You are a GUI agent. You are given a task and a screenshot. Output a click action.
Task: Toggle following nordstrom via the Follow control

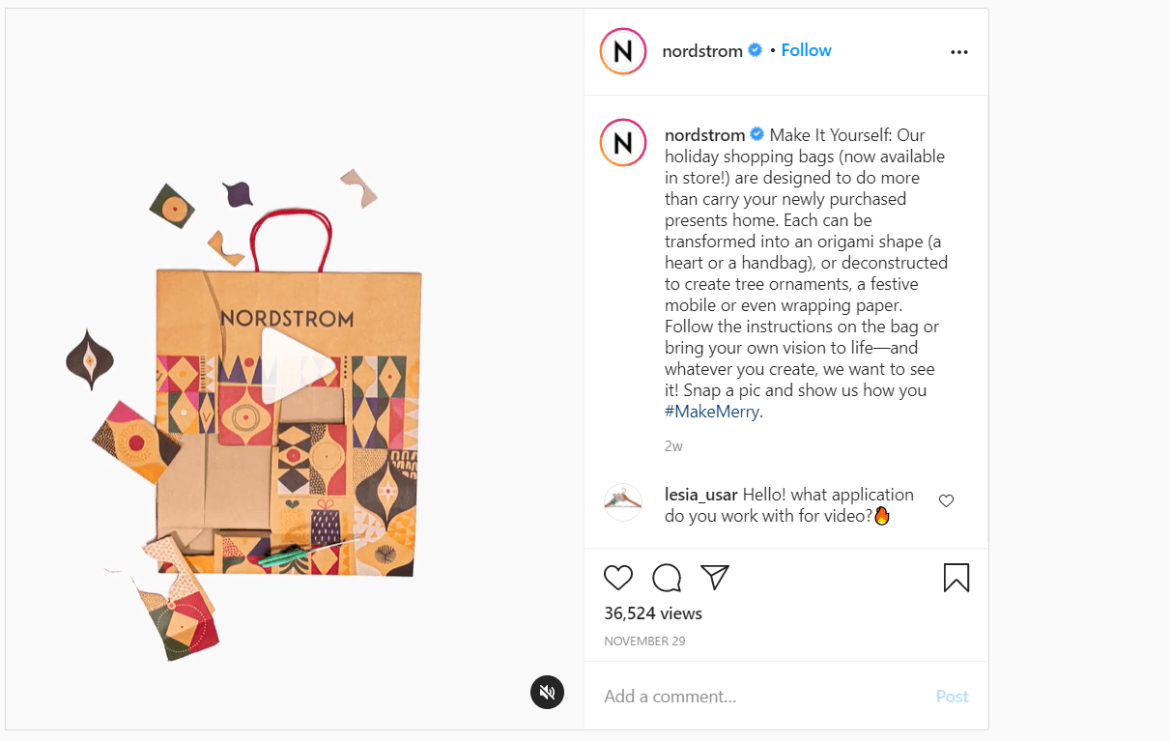point(806,49)
